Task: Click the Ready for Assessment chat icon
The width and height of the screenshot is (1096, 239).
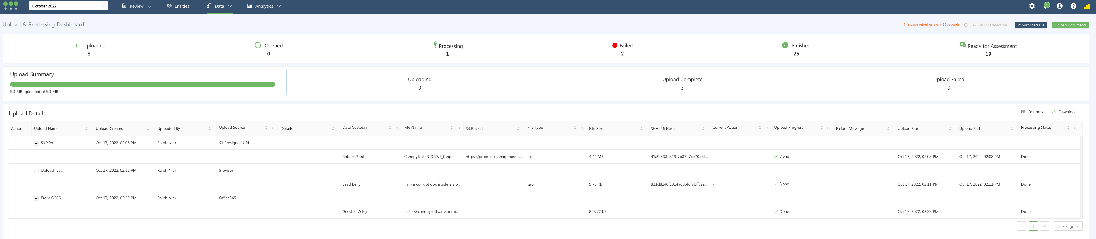Action: tap(962, 45)
